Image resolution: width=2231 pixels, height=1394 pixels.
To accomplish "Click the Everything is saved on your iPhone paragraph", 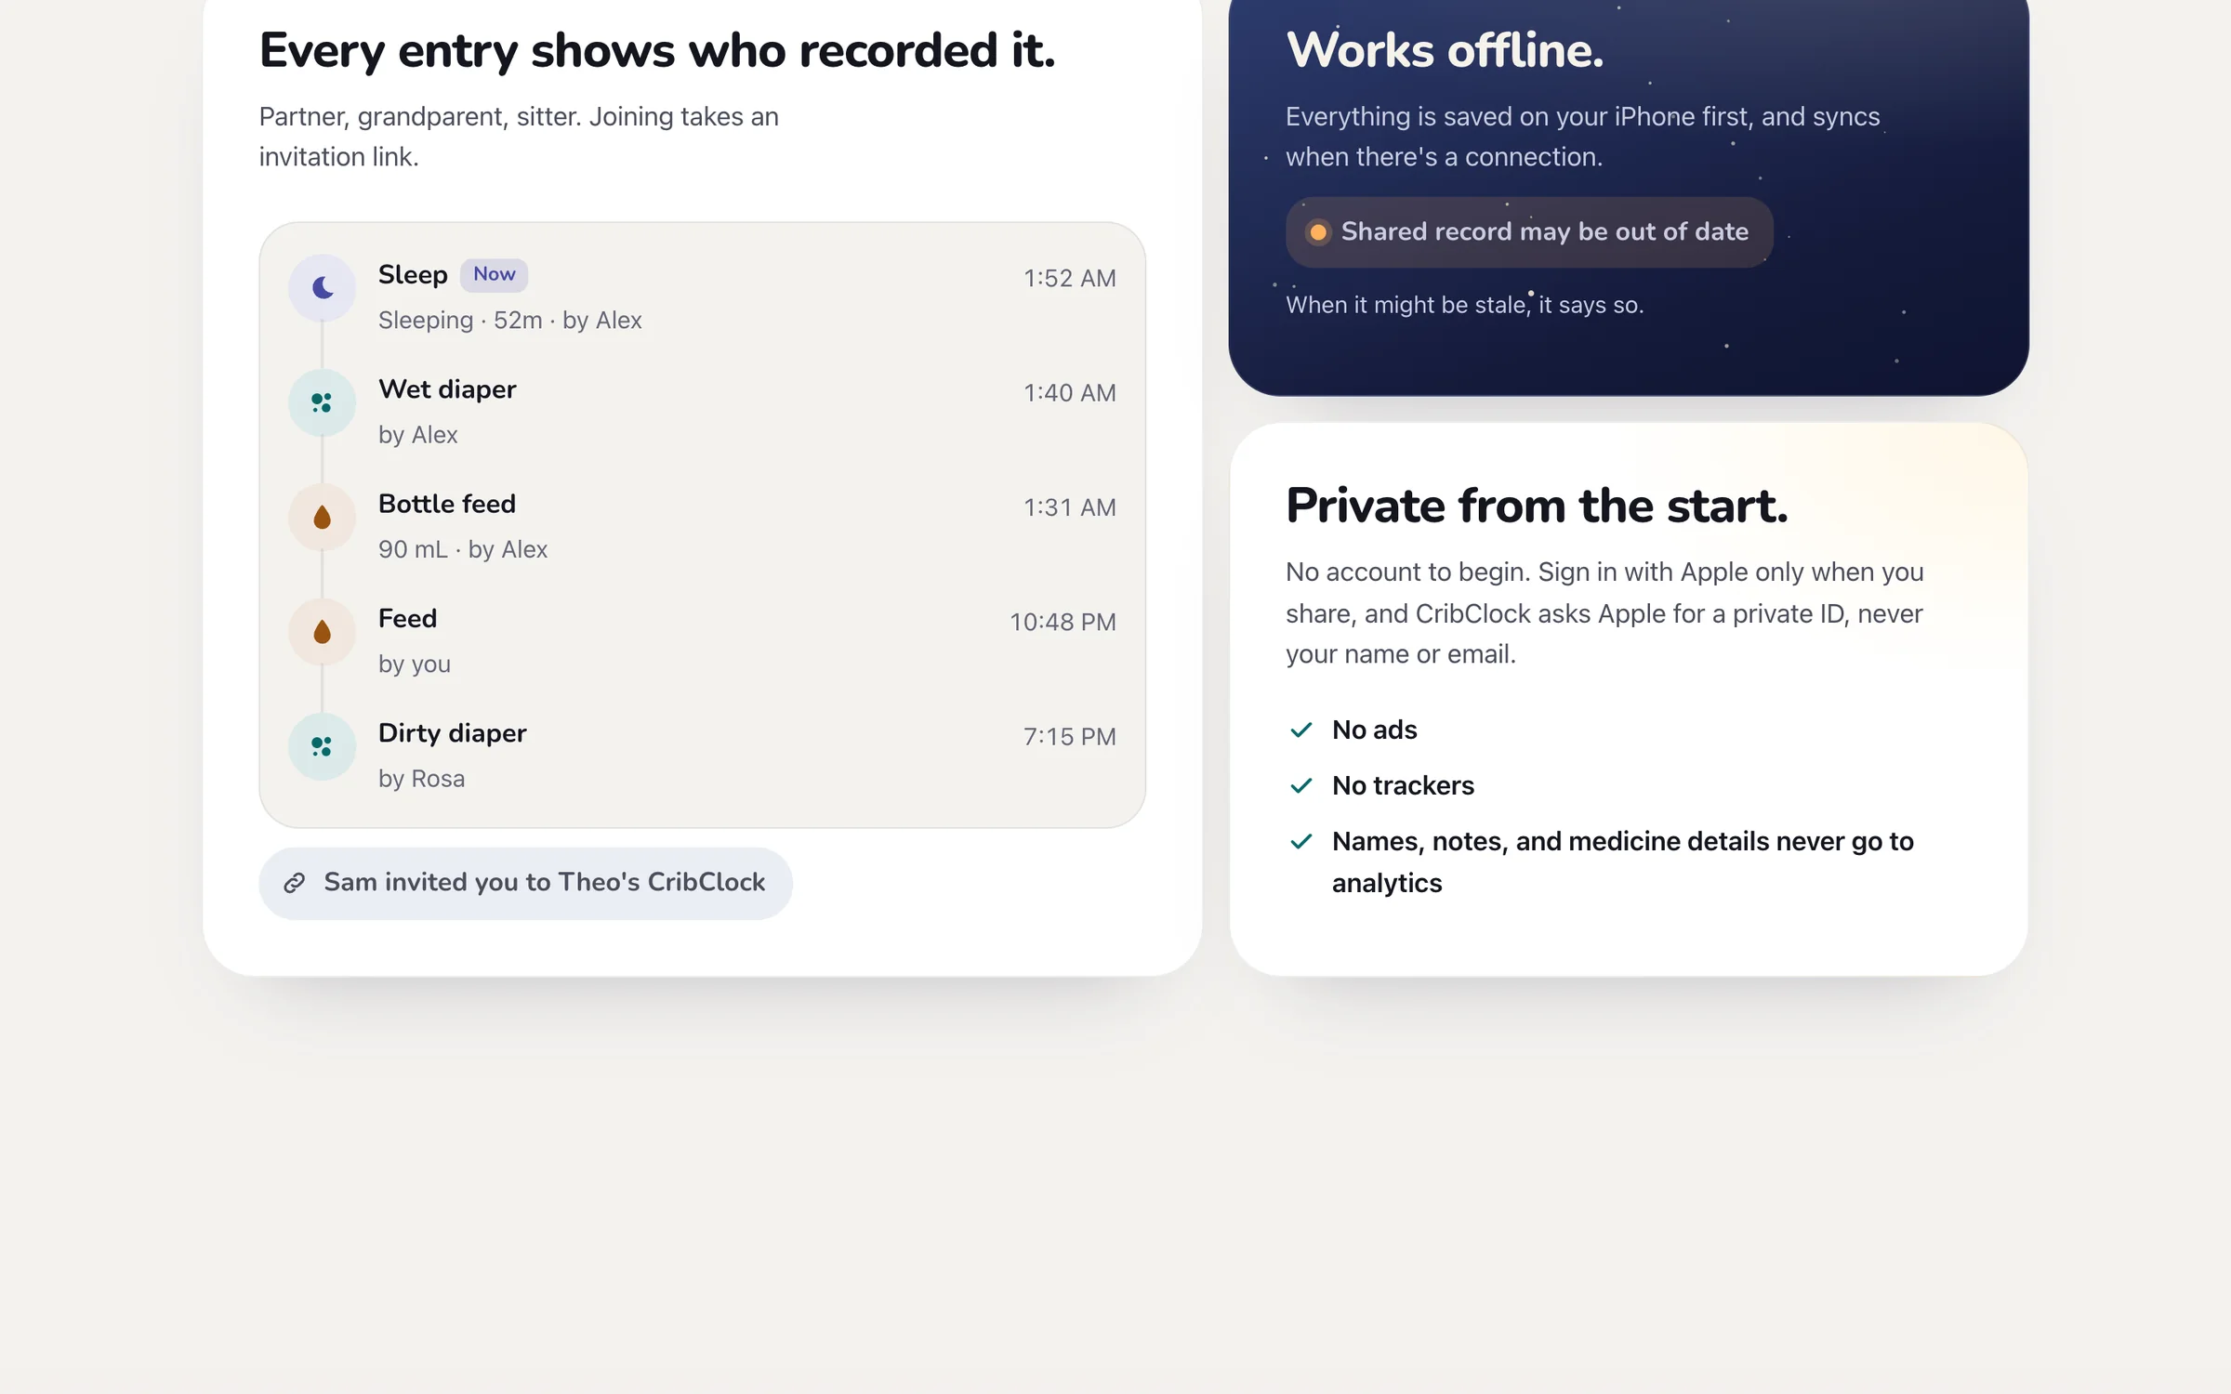I will pos(1583,137).
